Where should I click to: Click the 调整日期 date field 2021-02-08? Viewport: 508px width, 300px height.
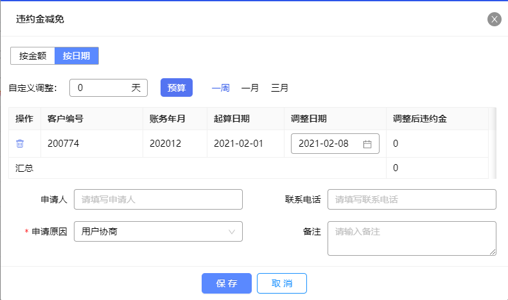[335, 144]
